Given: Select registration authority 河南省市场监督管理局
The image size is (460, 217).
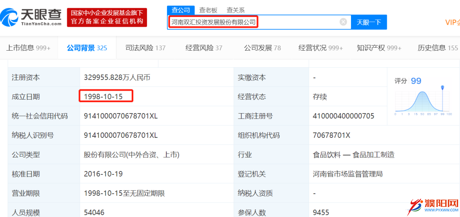Looking at the screenshot, I should [x=348, y=174].
